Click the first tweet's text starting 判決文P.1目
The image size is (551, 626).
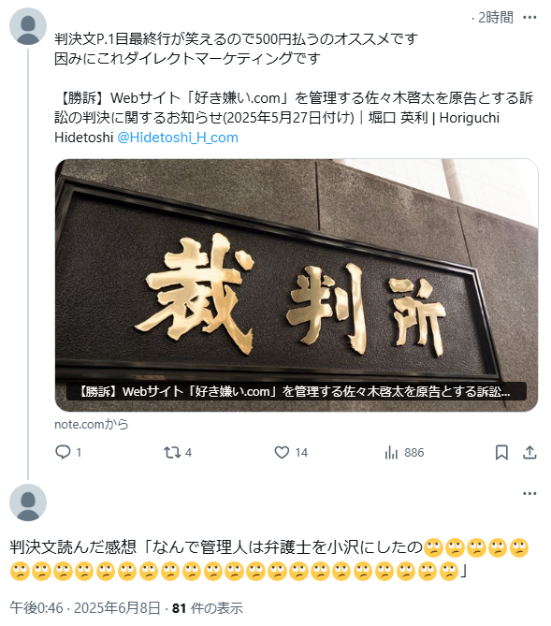pos(236,49)
